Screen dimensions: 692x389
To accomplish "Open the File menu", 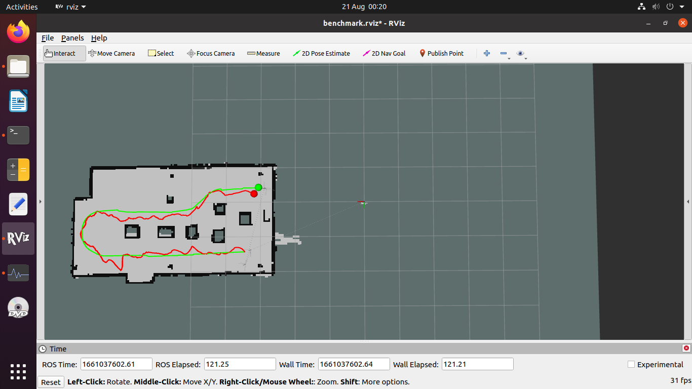I will click(47, 38).
